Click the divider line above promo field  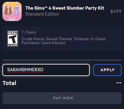tap(62, 60)
